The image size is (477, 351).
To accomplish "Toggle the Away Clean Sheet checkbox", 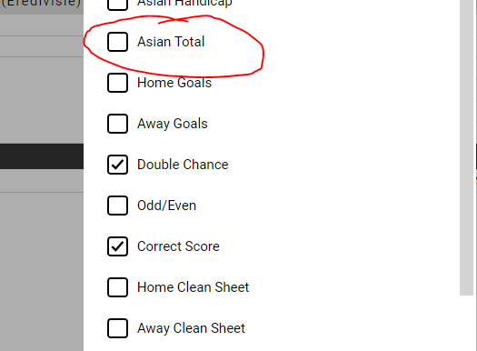I will point(117,328).
